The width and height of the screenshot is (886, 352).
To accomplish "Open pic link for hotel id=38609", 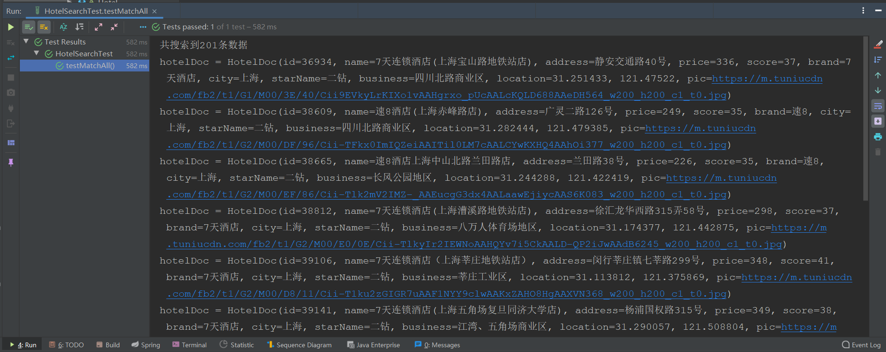I will 446,145.
